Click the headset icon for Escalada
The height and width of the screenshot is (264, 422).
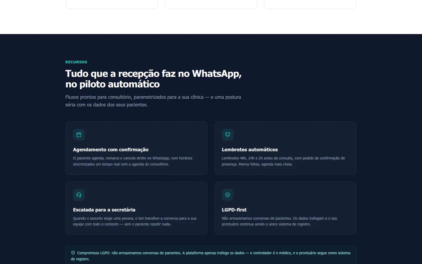click(x=79, y=195)
